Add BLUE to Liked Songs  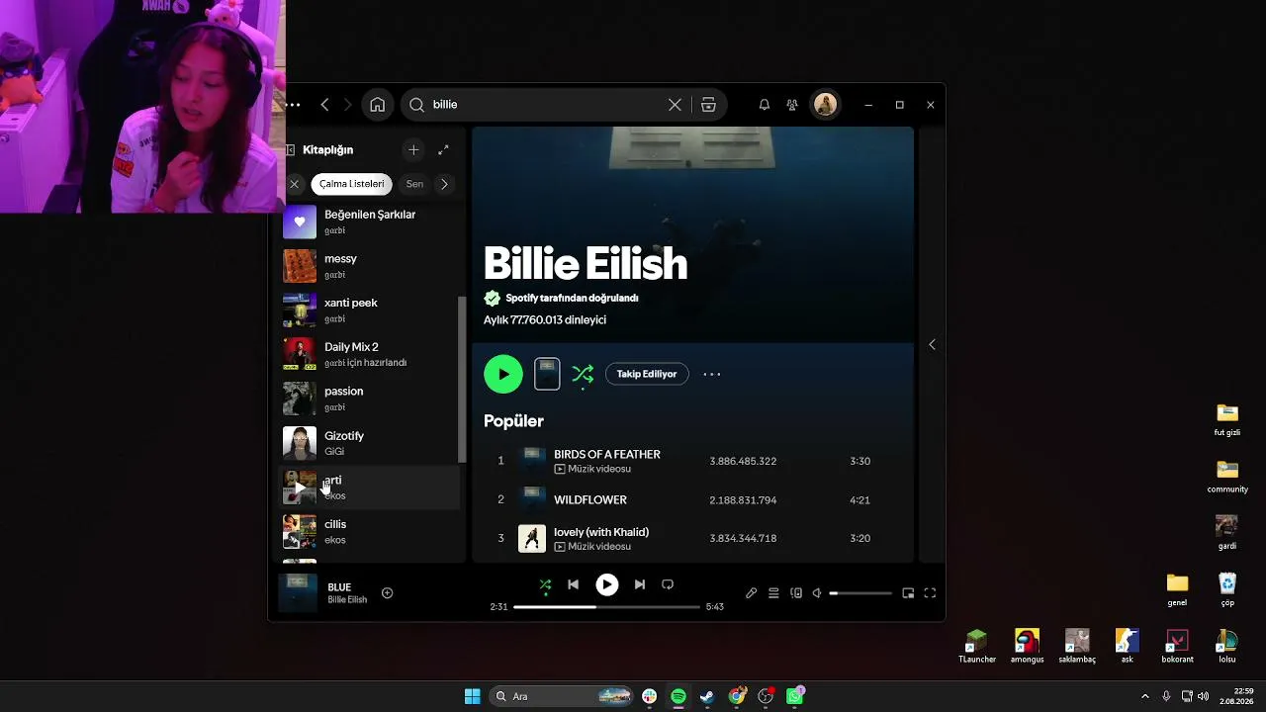(x=388, y=593)
